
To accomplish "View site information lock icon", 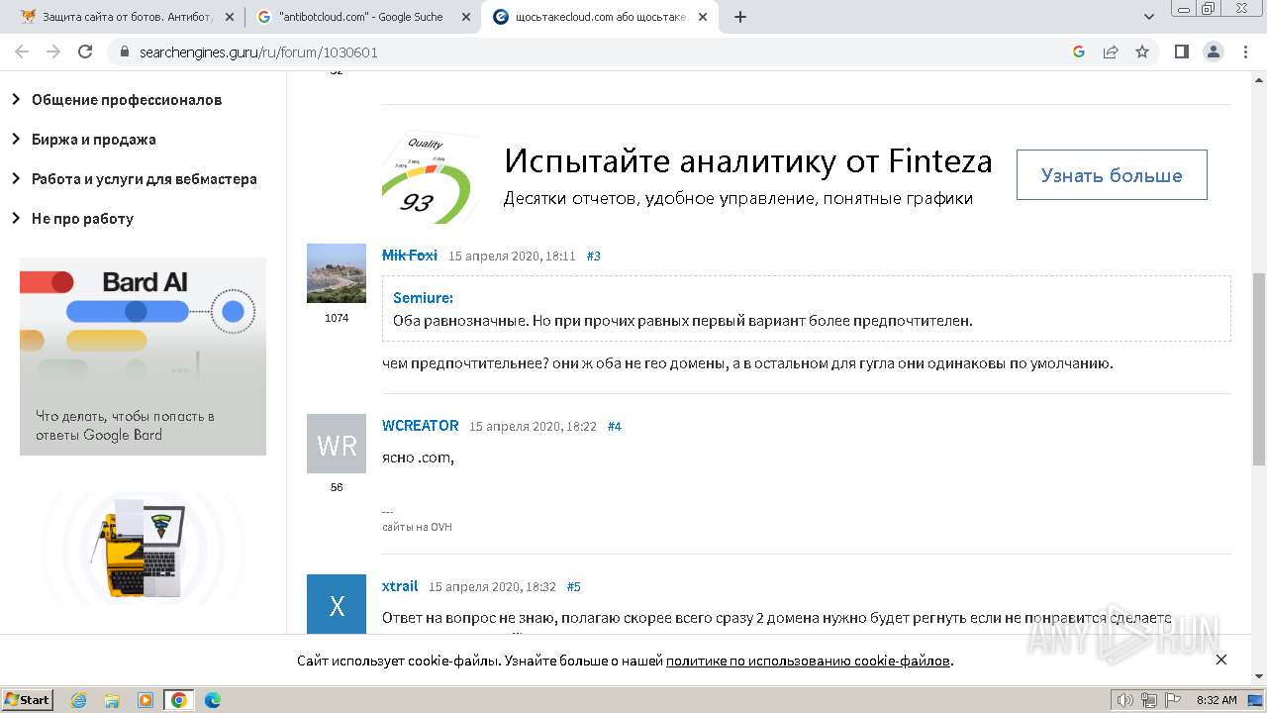I will coord(125,52).
